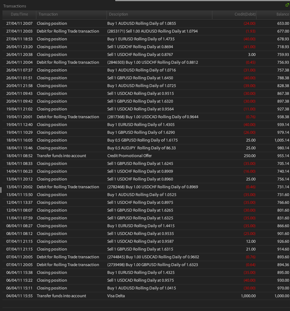Select the 3.00 credit amount
This screenshot has height=311, width=290.
pyautogui.click(x=252, y=54)
